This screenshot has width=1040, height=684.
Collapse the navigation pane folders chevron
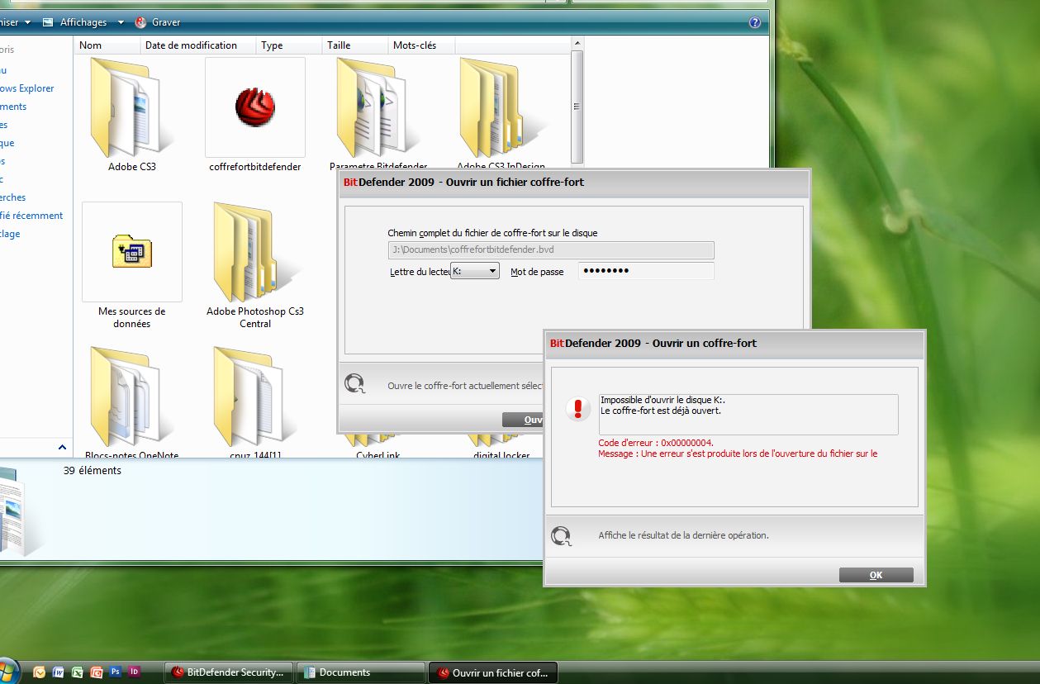coord(62,447)
